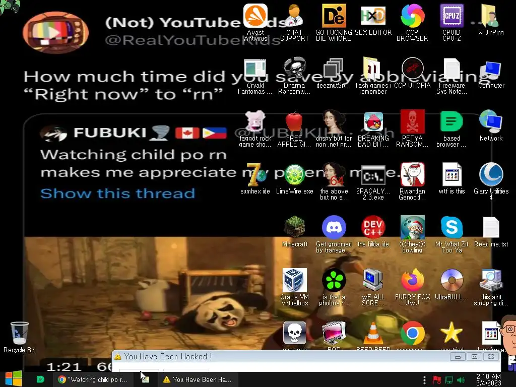Select the FREE APPLE GI... apple icon
516x387 pixels.
(x=294, y=129)
